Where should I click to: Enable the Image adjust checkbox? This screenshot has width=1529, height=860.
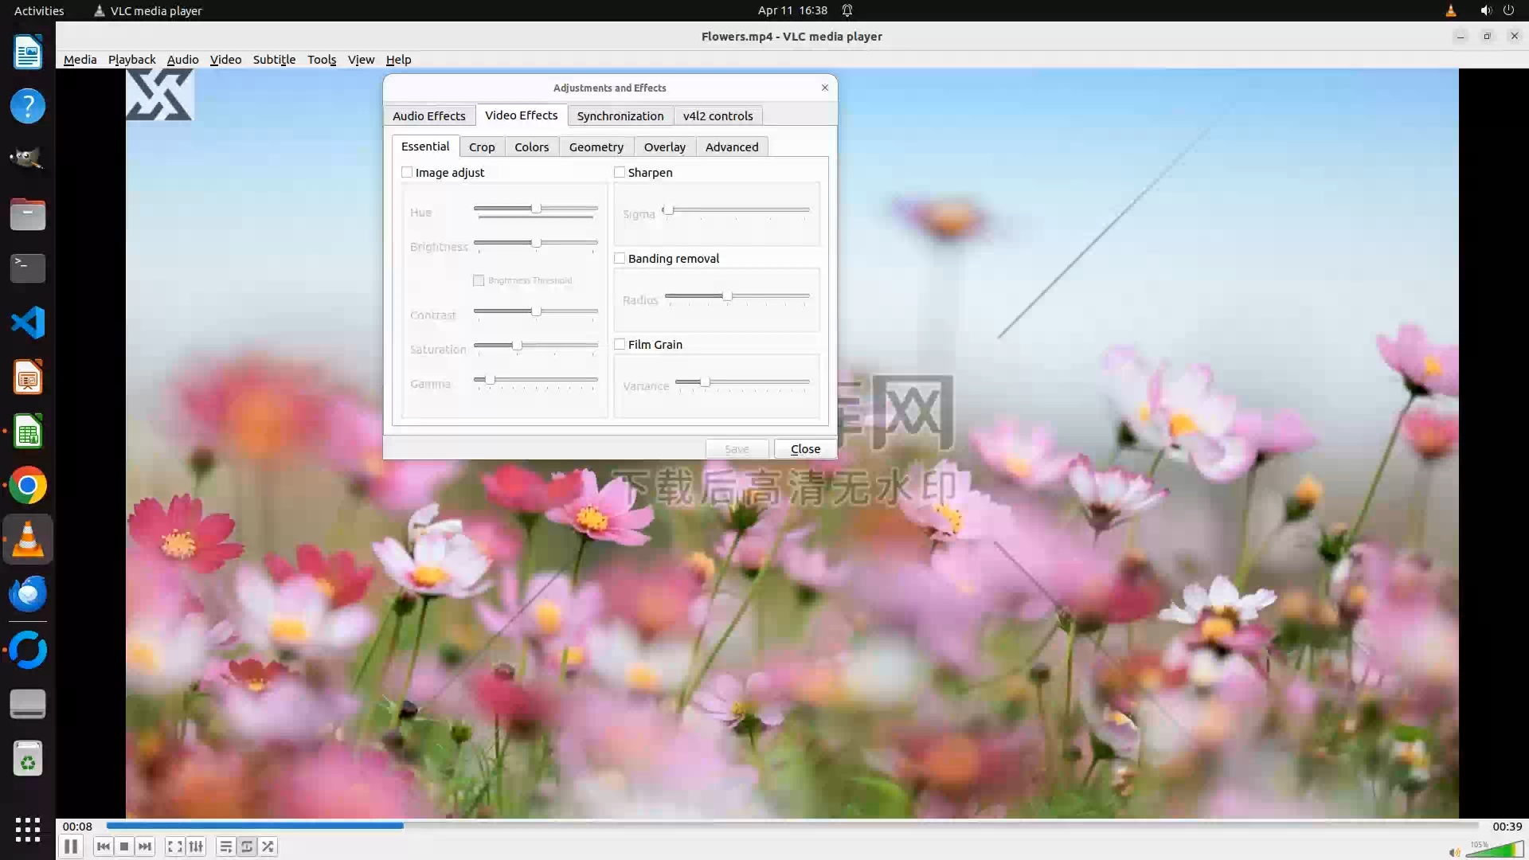click(x=407, y=172)
